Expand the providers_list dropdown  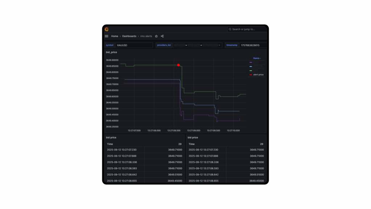pos(220,45)
